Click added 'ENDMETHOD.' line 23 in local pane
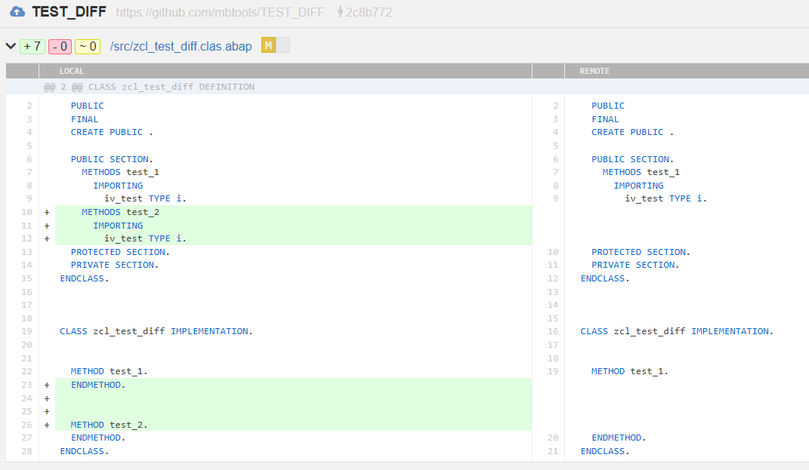Image resolution: width=809 pixels, height=470 pixels. pos(98,385)
